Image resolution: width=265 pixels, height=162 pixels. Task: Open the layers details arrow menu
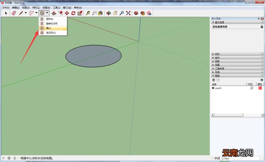point(261,80)
